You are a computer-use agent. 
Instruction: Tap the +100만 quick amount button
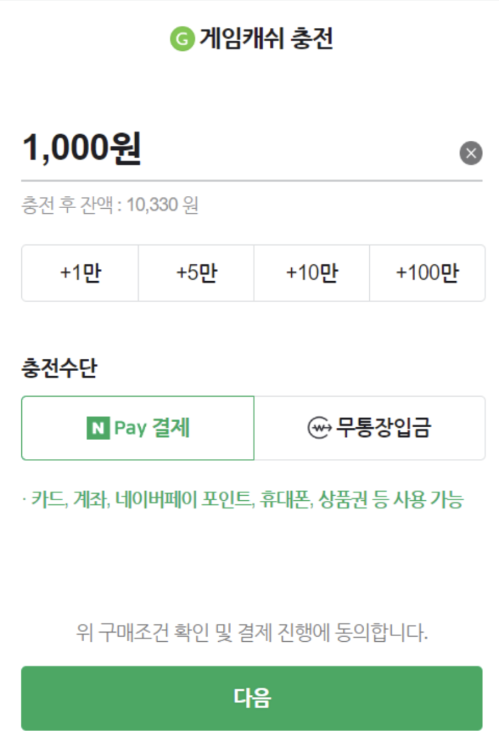(x=427, y=273)
